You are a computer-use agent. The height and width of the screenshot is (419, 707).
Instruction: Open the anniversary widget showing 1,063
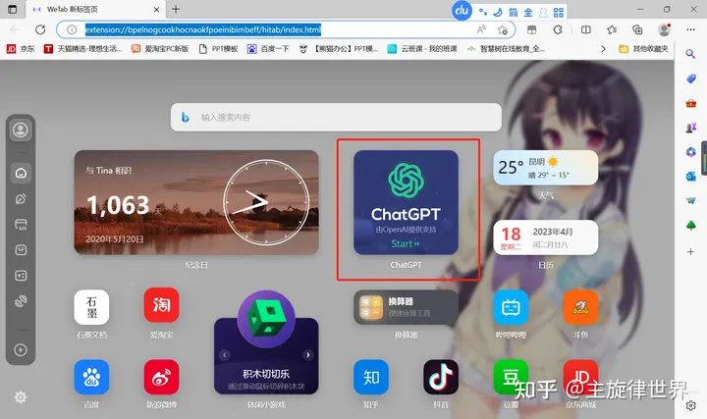click(196, 202)
